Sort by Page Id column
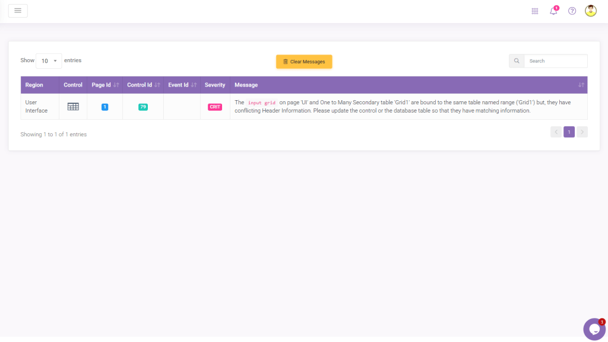Viewport: 608px width, 342px height. [x=104, y=85]
